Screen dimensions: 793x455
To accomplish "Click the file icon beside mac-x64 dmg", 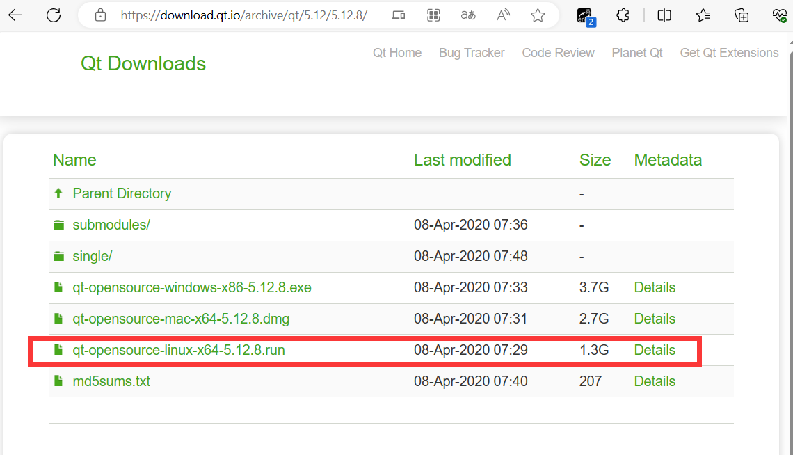I will pyautogui.click(x=58, y=319).
